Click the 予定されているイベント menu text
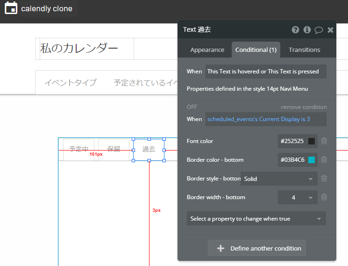The width and height of the screenshot is (348, 266). click(x=146, y=83)
